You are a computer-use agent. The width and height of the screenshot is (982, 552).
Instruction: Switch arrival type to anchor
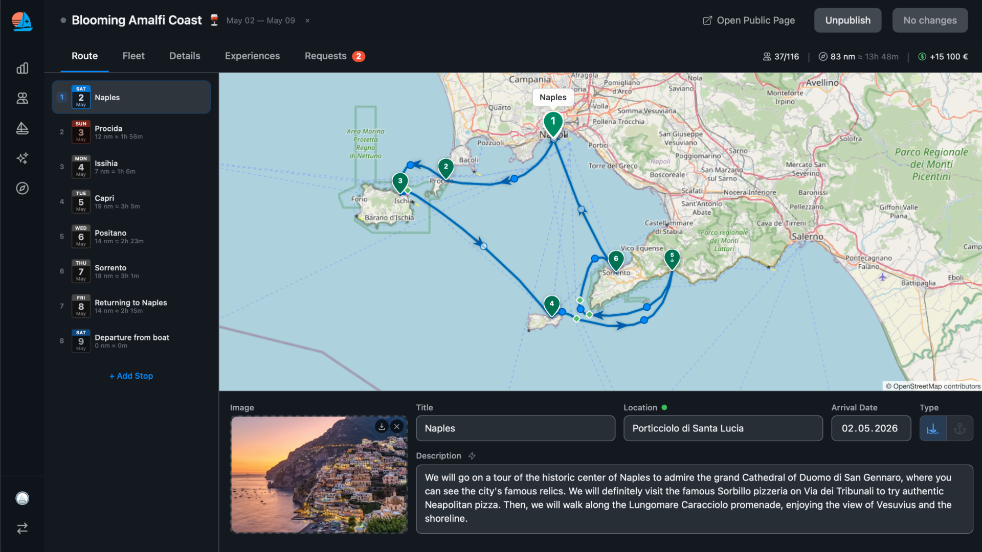(960, 428)
